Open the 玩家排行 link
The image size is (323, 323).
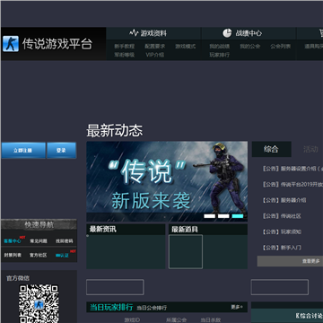click(220, 55)
